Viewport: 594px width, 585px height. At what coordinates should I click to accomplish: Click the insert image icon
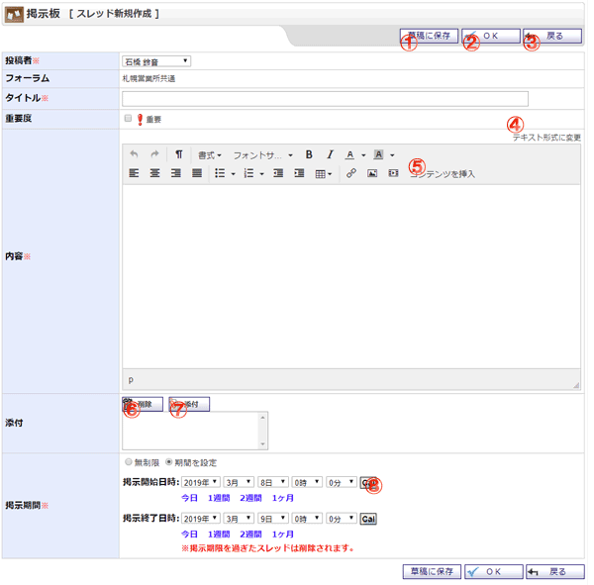coord(372,174)
